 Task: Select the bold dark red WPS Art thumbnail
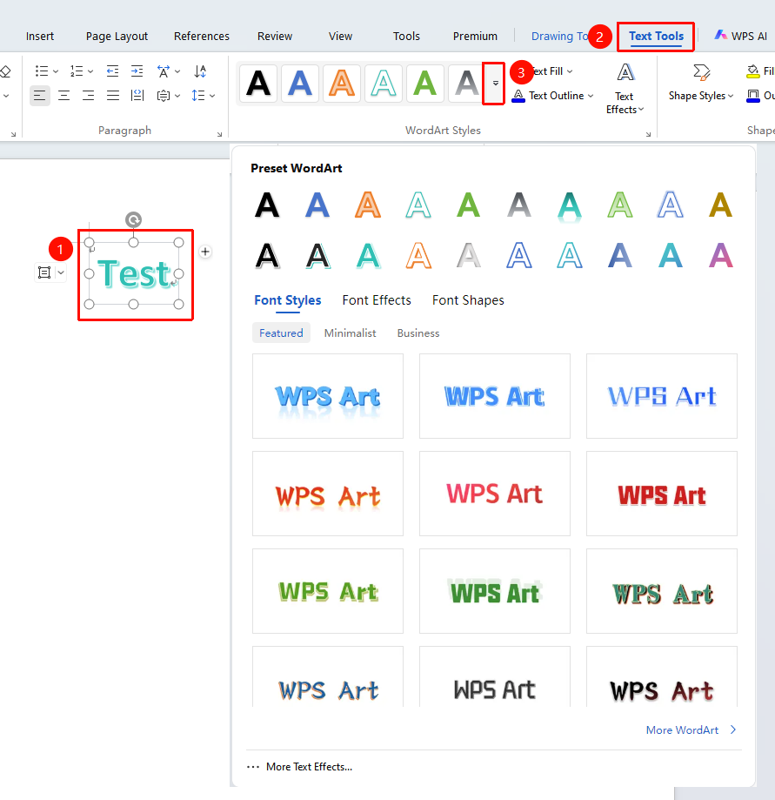(662, 494)
